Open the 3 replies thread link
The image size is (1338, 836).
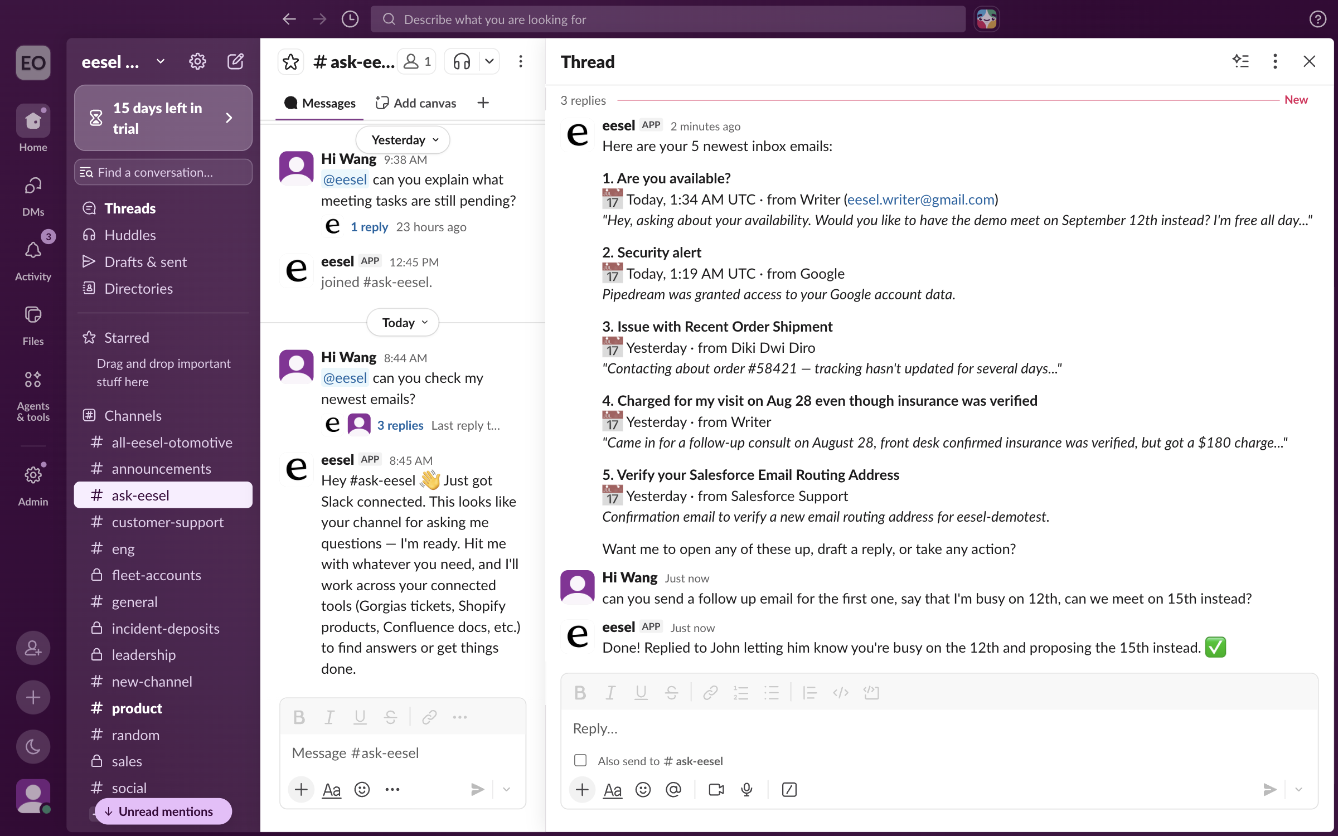[x=400, y=425]
